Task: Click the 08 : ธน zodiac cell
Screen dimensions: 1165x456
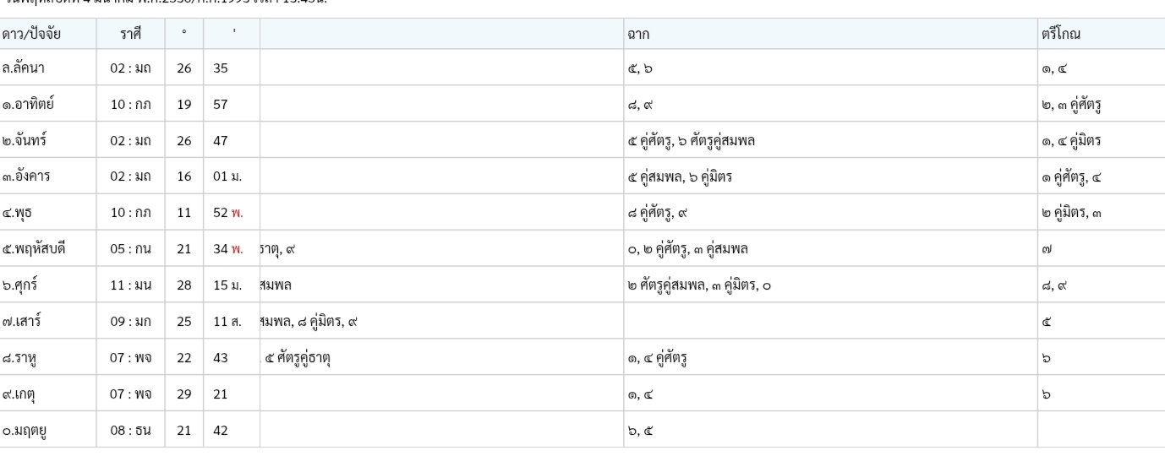Action: [x=130, y=430]
